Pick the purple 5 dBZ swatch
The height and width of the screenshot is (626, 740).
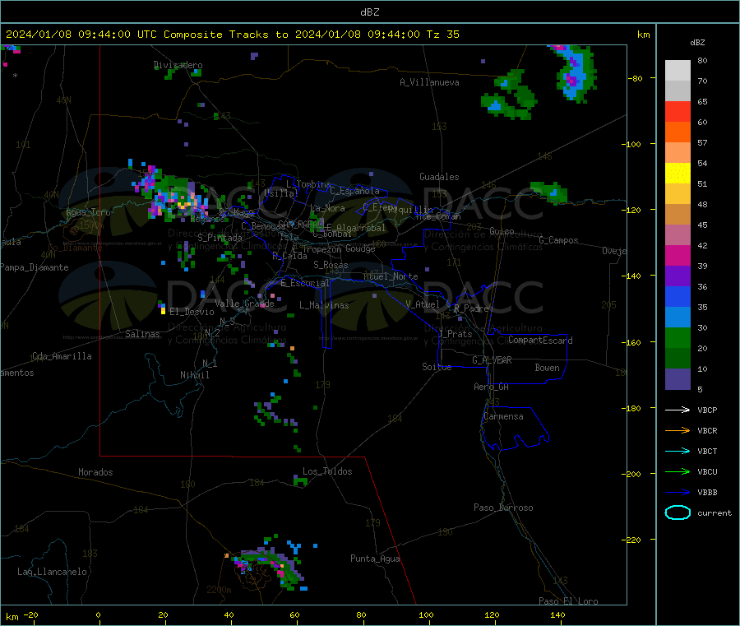[x=678, y=379]
